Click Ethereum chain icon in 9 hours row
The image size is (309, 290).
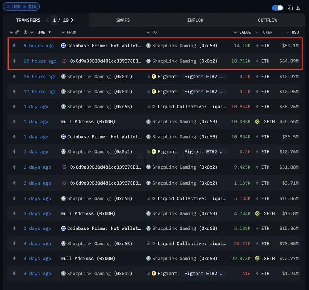pyautogui.click(x=15, y=46)
